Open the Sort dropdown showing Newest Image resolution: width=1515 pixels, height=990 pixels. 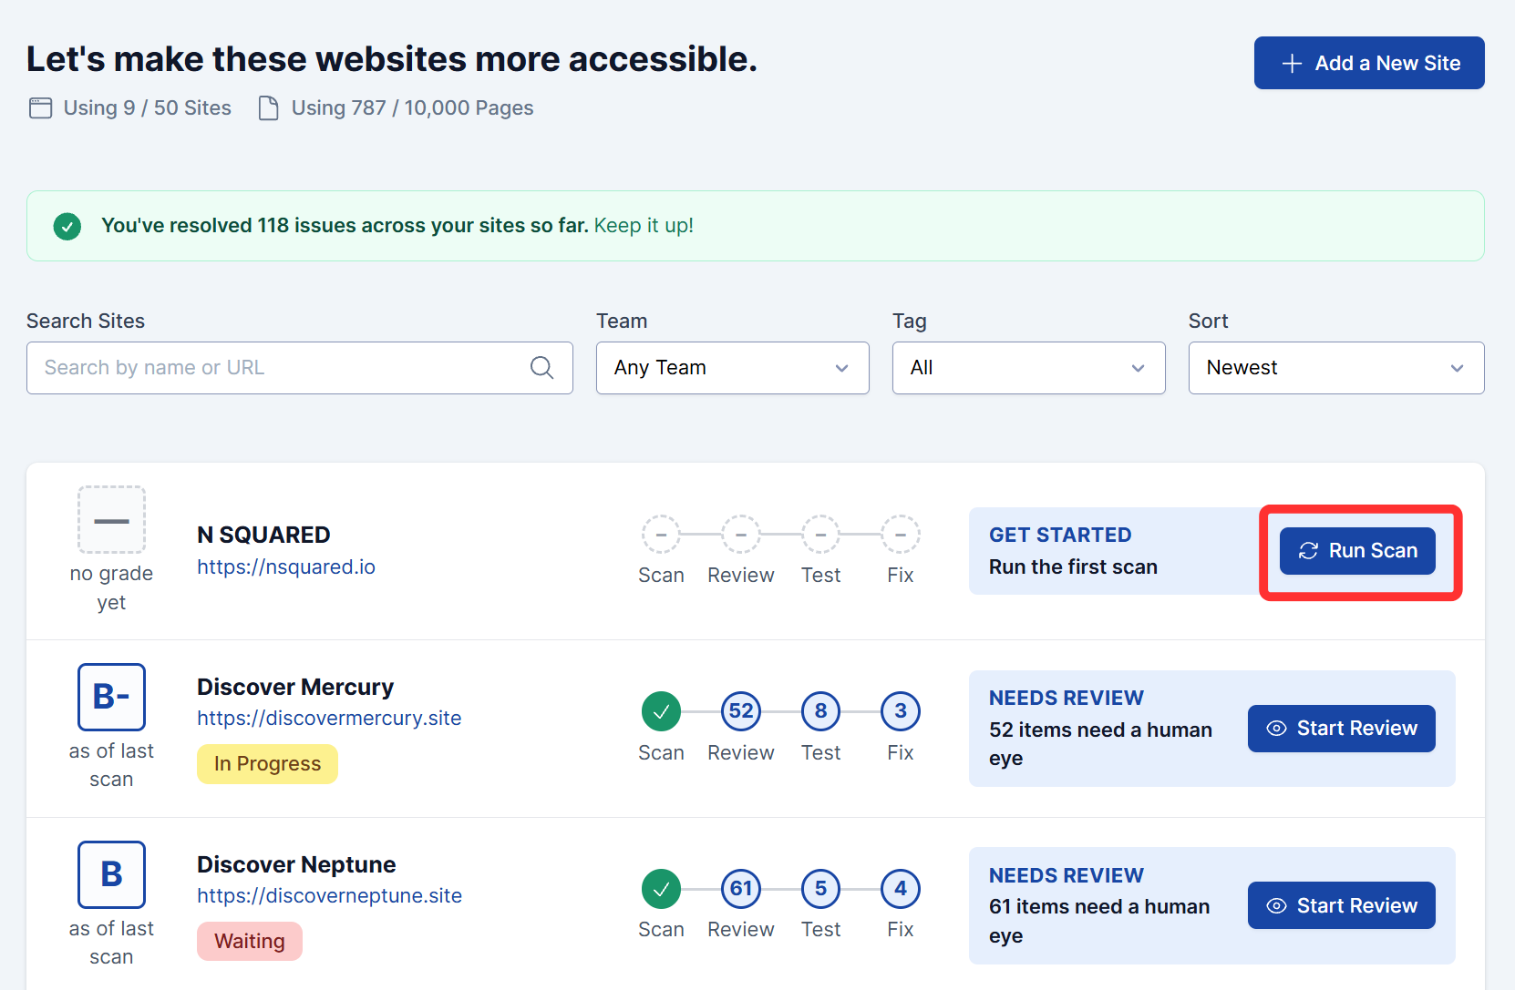[x=1336, y=368]
